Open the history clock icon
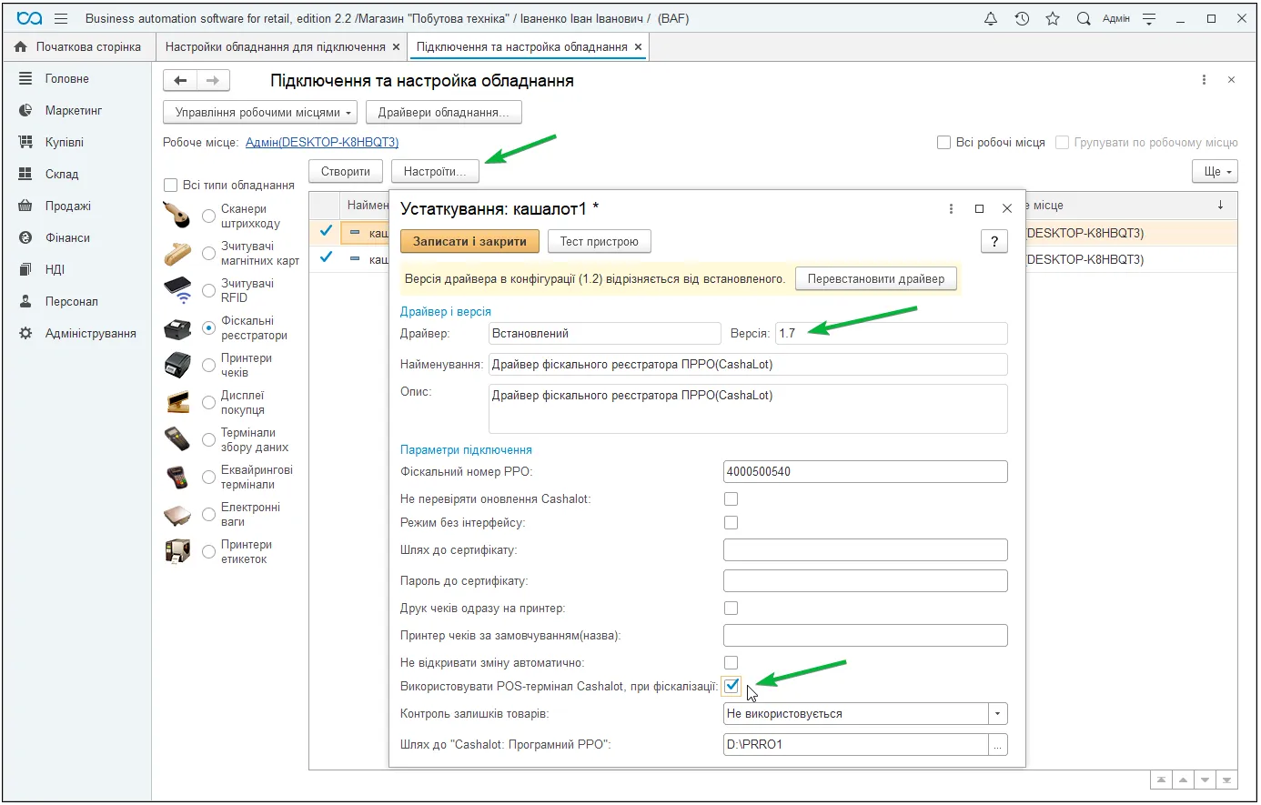1261x805 pixels. point(1022,18)
